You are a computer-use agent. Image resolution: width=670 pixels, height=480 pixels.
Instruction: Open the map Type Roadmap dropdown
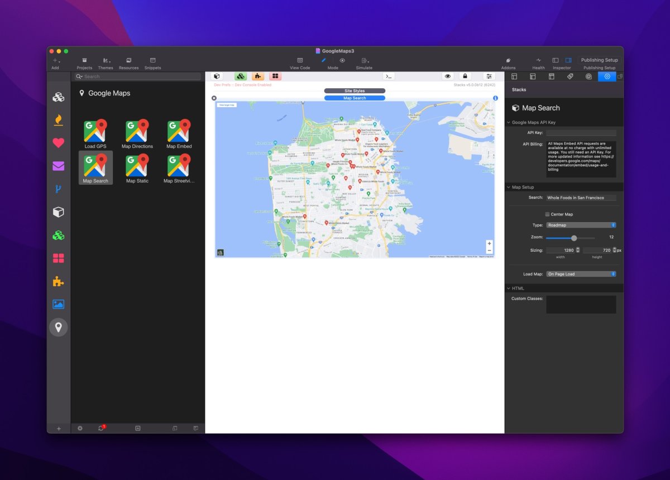click(x=581, y=225)
